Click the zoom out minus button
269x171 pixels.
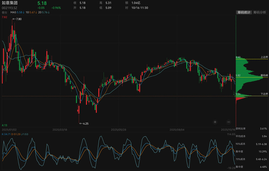[228, 122]
